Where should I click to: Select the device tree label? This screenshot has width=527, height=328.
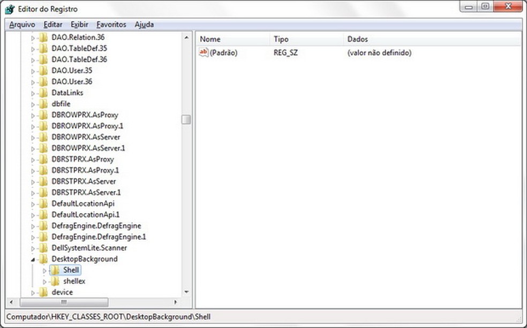click(62, 292)
